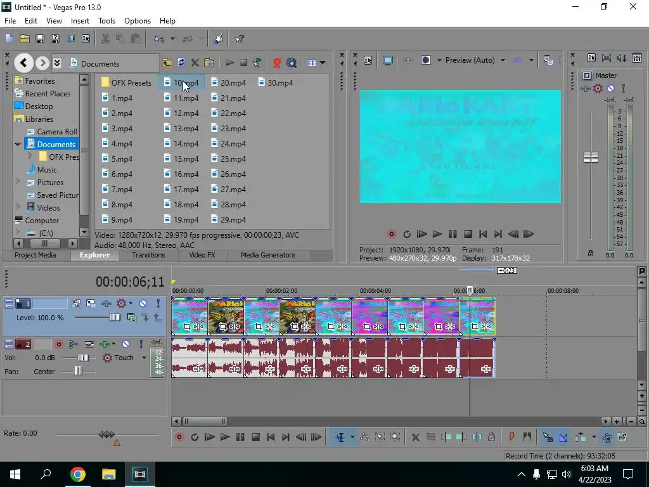Open Chrome from the Windows taskbar
The image size is (649, 487).
click(x=77, y=474)
